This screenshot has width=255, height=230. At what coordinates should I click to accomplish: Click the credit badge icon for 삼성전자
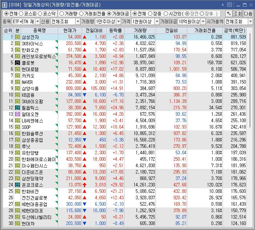click(17, 37)
